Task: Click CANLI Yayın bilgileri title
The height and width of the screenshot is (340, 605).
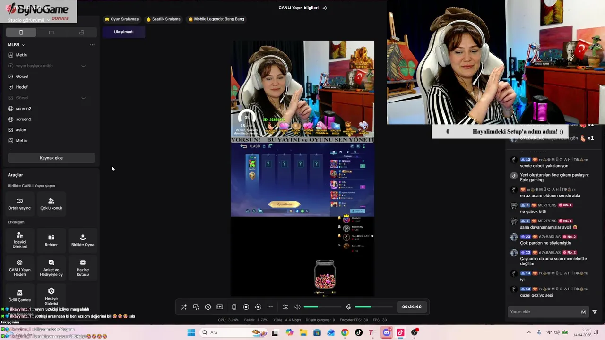Action: point(298,8)
